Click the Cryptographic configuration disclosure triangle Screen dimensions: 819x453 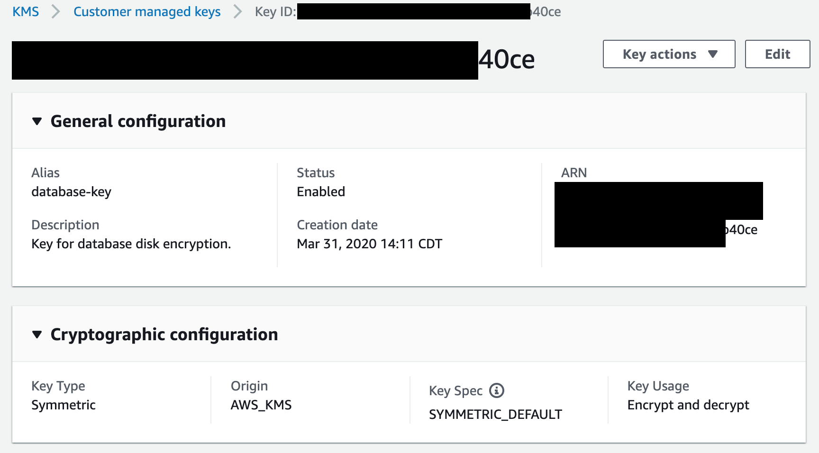coord(37,335)
